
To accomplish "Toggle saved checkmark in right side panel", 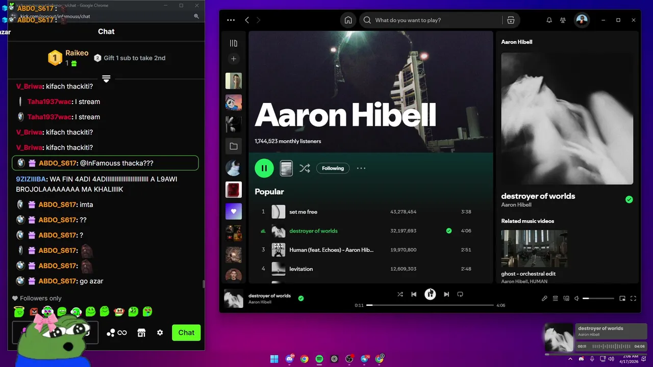I will point(629,199).
